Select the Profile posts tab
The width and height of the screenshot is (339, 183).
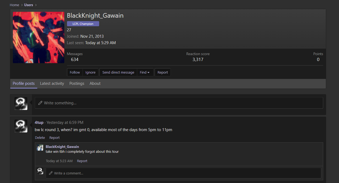(x=24, y=83)
